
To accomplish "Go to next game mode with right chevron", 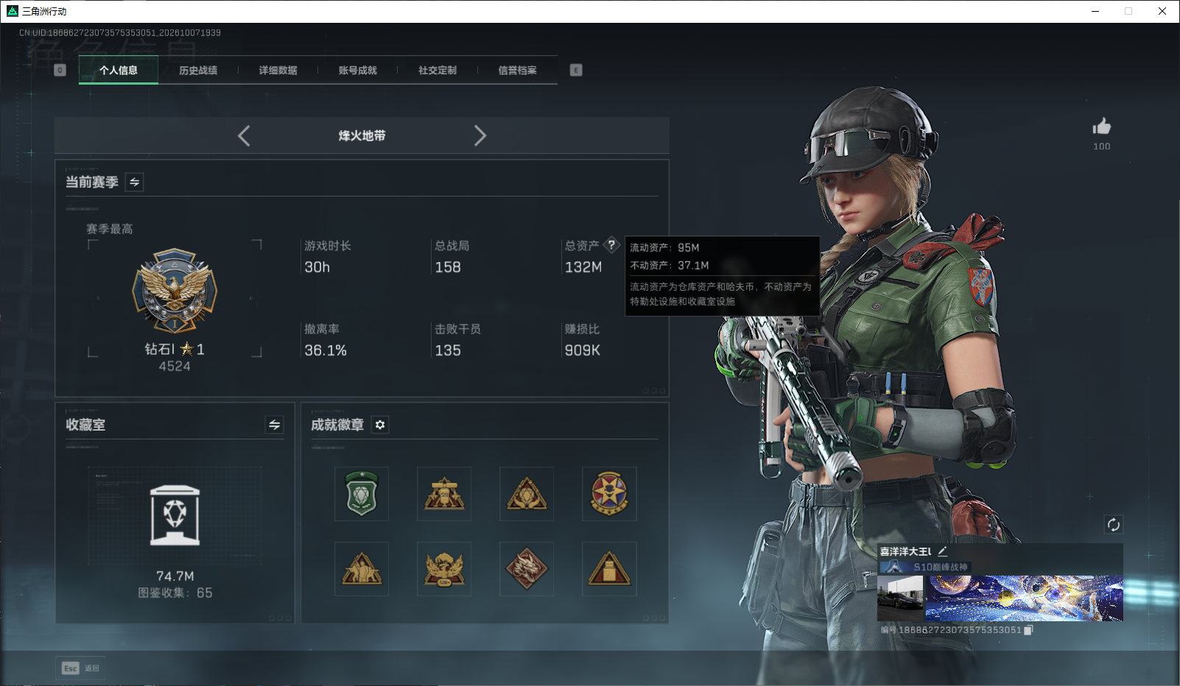I will pyautogui.click(x=480, y=135).
